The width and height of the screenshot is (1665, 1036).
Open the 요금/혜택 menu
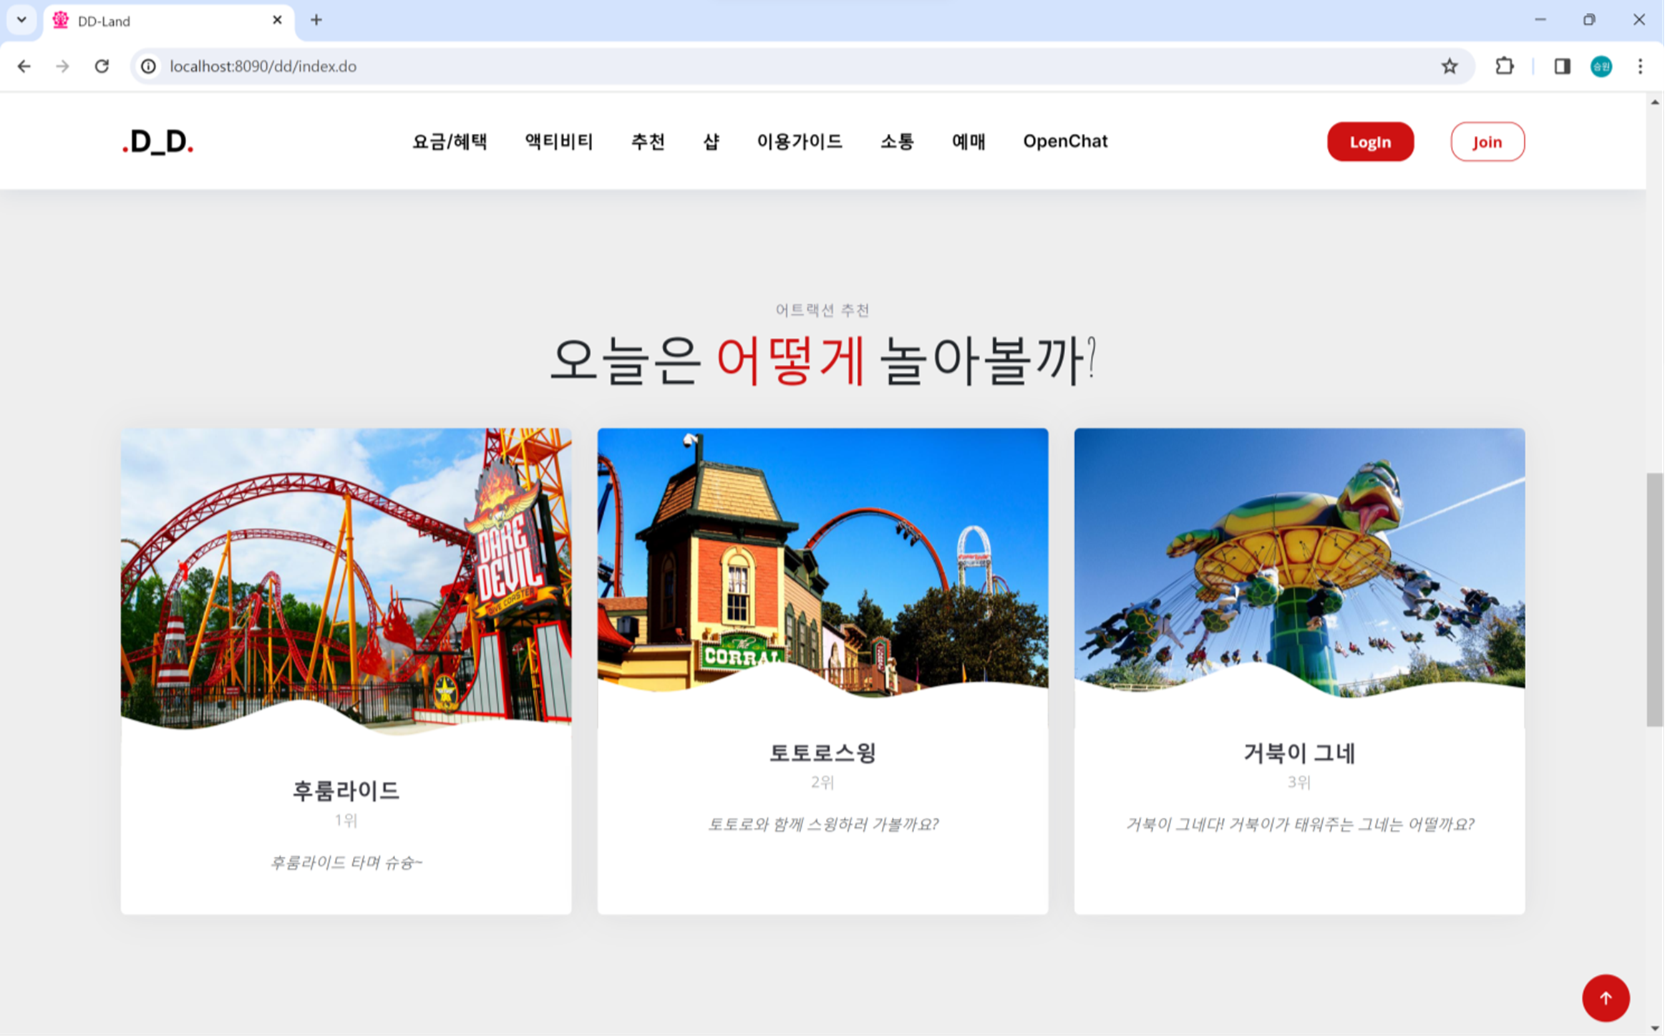click(450, 141)
